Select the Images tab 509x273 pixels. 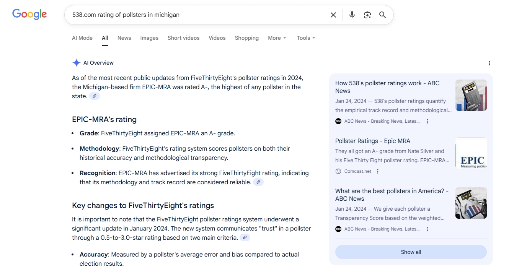coord(149,38)
